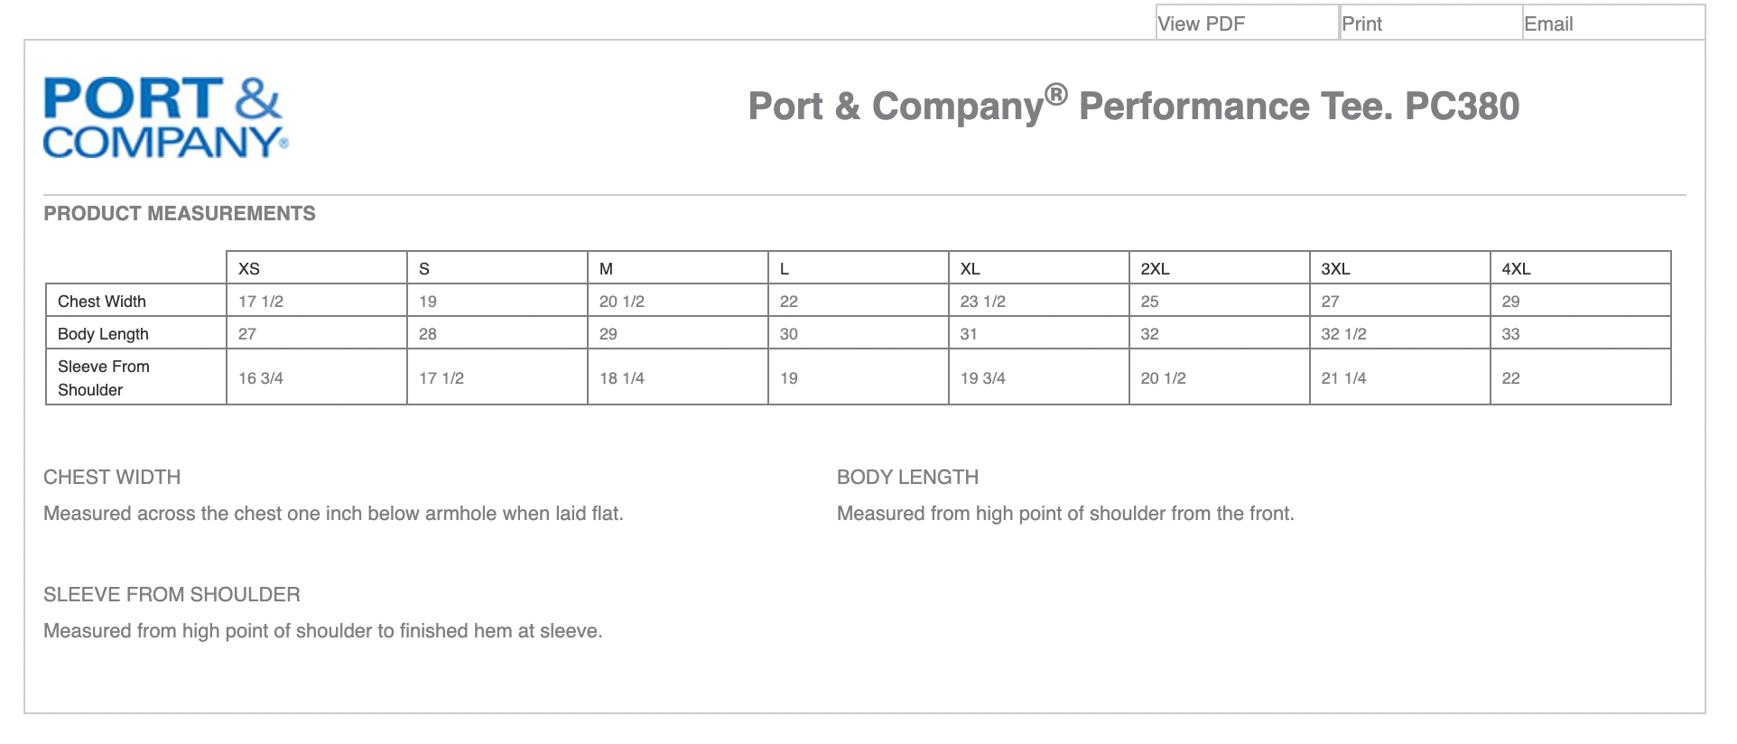Select the XS column header

coord(249,269)
